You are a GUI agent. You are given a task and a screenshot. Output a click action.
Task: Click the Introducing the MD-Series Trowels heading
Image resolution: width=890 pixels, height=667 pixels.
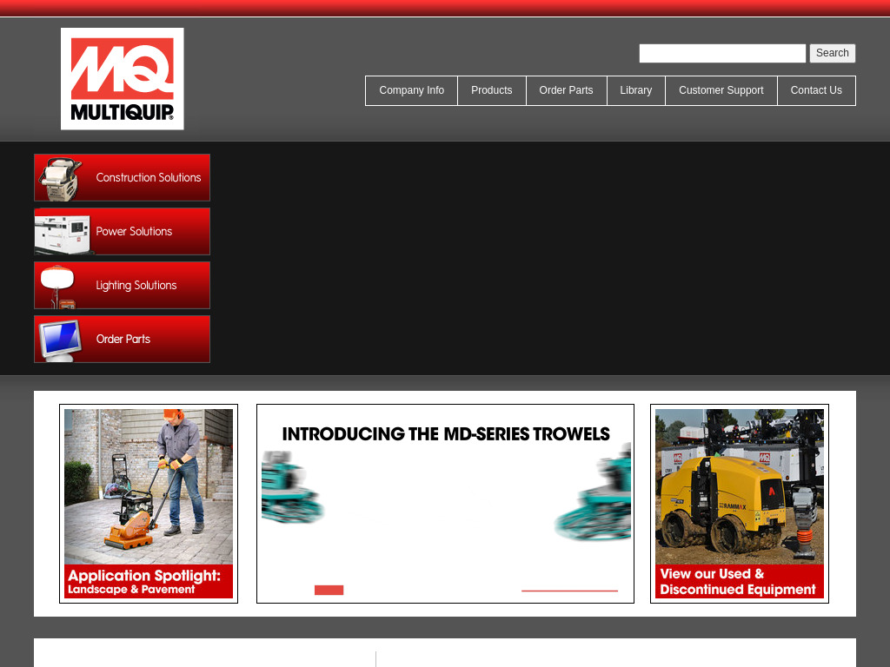click(x=446, y=434)
